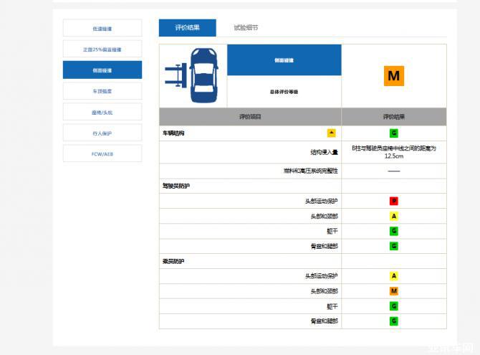This screenshot has width=480, height=355.
Task: Select the highlighted 侧面碰撞 sidebar item
Action: pos(102,70)
